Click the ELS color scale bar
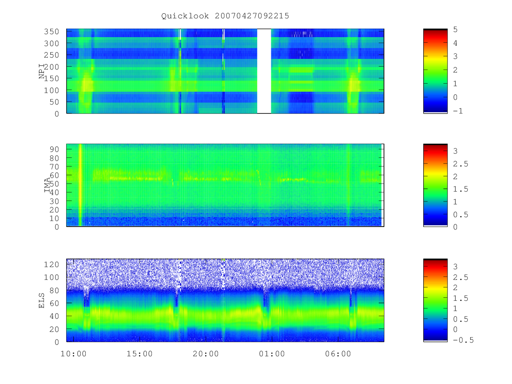The width and height of the screenshot is (512, 384). pyautogui.click(x=435, y=300)
